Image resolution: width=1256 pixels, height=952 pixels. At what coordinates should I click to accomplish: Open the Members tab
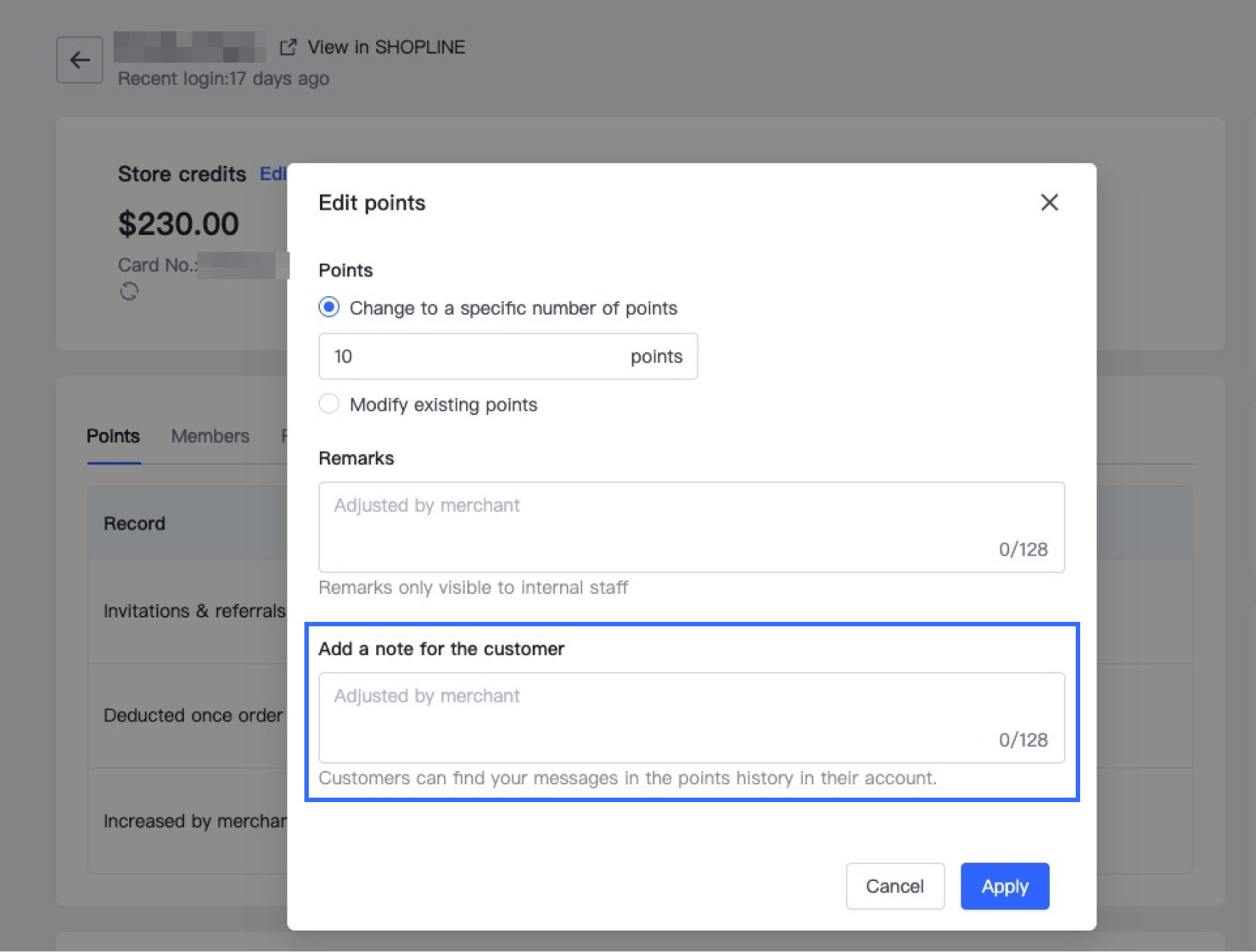211,436
